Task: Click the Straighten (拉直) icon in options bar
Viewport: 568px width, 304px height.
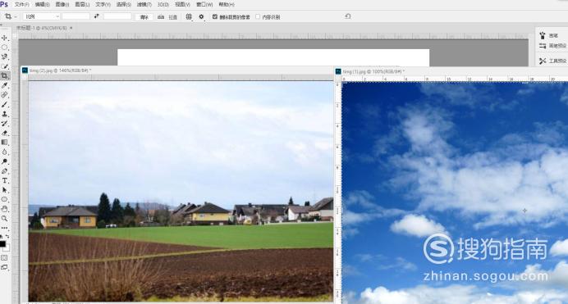Action: coord(161,16)
